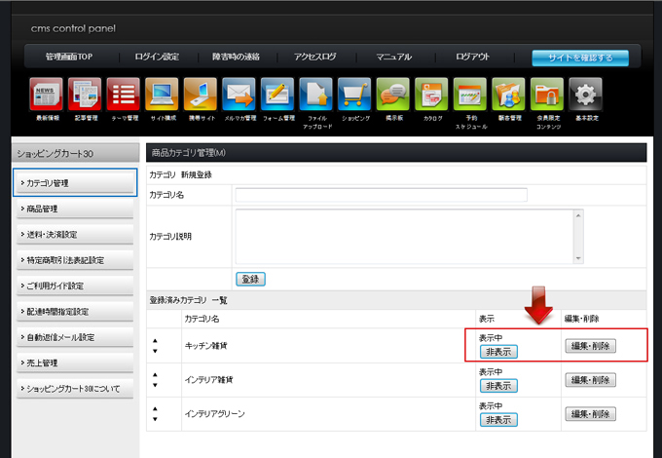Screen dimensions: 662x458
Task: Open the 記事管理 article management icon
Action: pos(85,95)
